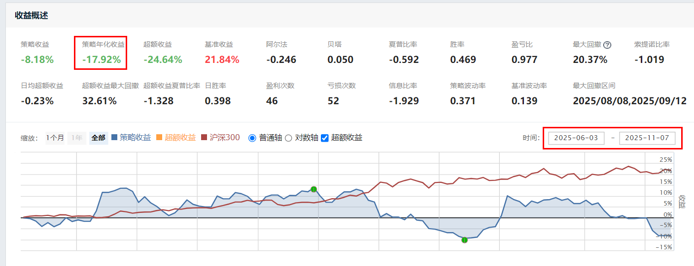Toggle the blue 策略收益 legend entry
This screenshot has width=694, height=266.
(131, 138)
